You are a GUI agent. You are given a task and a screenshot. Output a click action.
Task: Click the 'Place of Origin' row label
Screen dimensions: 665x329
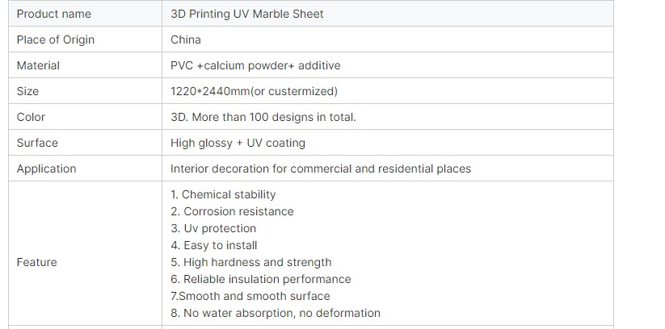coord(55,40)
